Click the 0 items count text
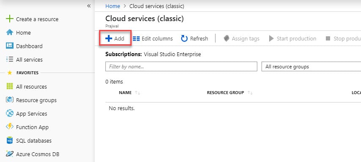Image resolution: width=361 pixels, height=162 pixels. 114,82
